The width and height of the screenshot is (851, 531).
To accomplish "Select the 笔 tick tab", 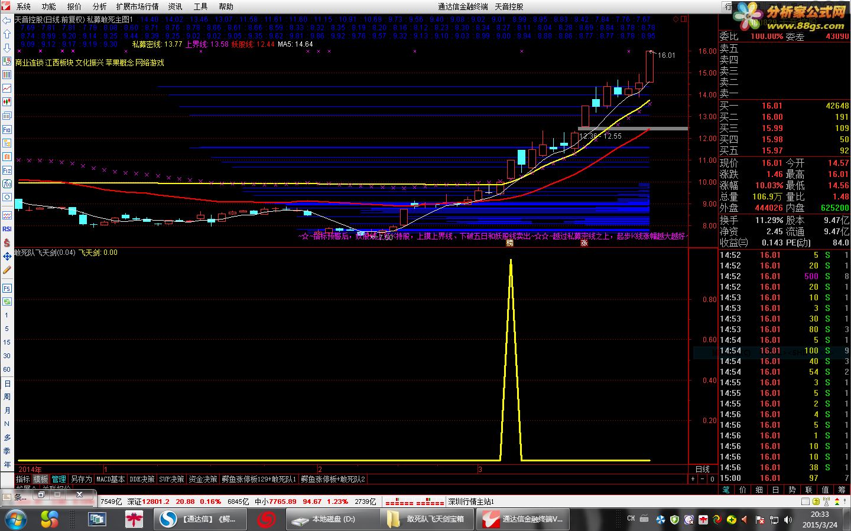I will (726, 490).
